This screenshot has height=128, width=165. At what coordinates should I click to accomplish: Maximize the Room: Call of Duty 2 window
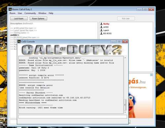coord(145,9)
